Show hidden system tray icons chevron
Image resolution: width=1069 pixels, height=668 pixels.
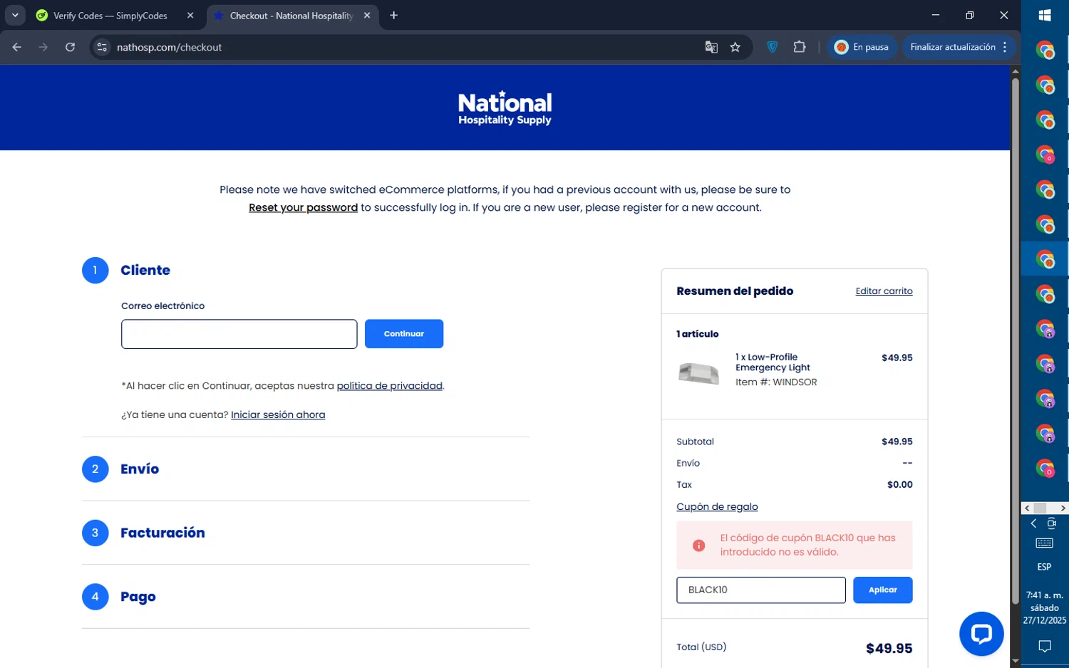(x=1033, y=523)
